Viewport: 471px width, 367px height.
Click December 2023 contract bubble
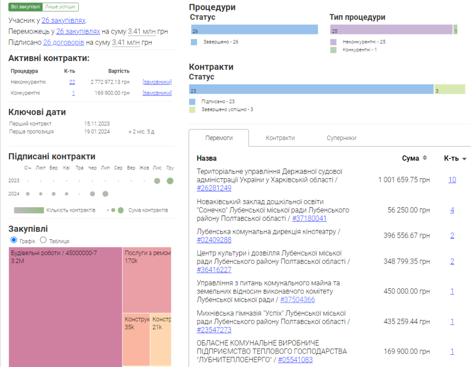pyautogui.click(x=170, y=181)
